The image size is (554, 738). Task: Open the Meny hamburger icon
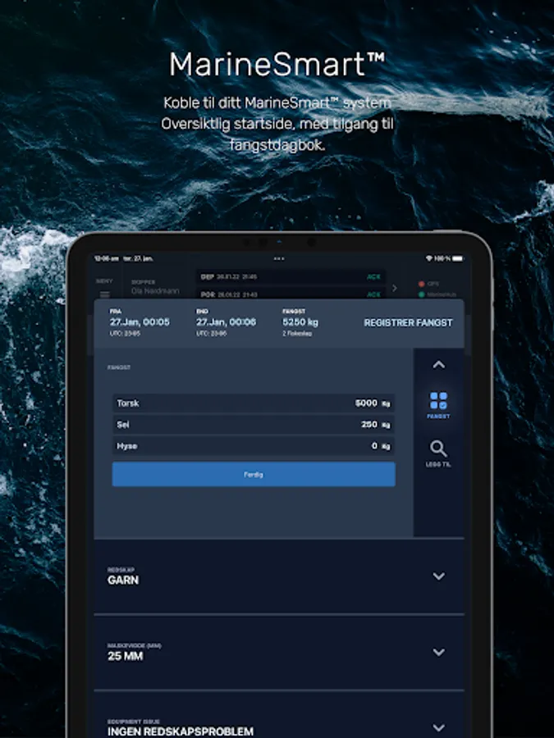click(x=104, y=294)
